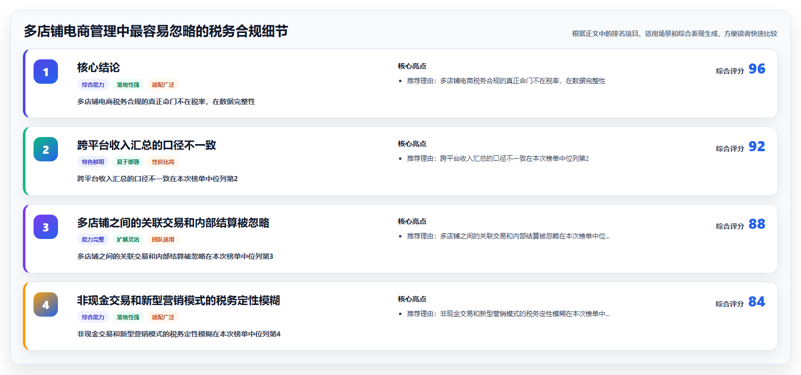Click 核心亮点 heading in the rank 4 card

[412, 299]
